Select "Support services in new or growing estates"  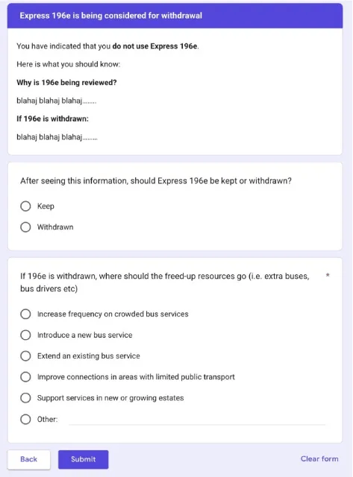[25, 398]
